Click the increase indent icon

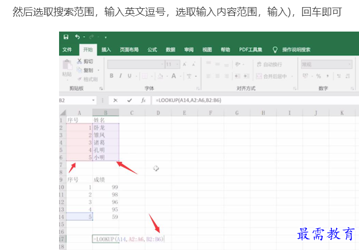point(246,76)
